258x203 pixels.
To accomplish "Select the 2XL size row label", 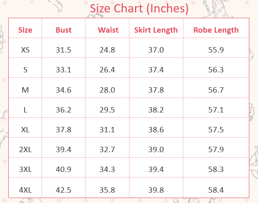I will (x=25, y=150).
